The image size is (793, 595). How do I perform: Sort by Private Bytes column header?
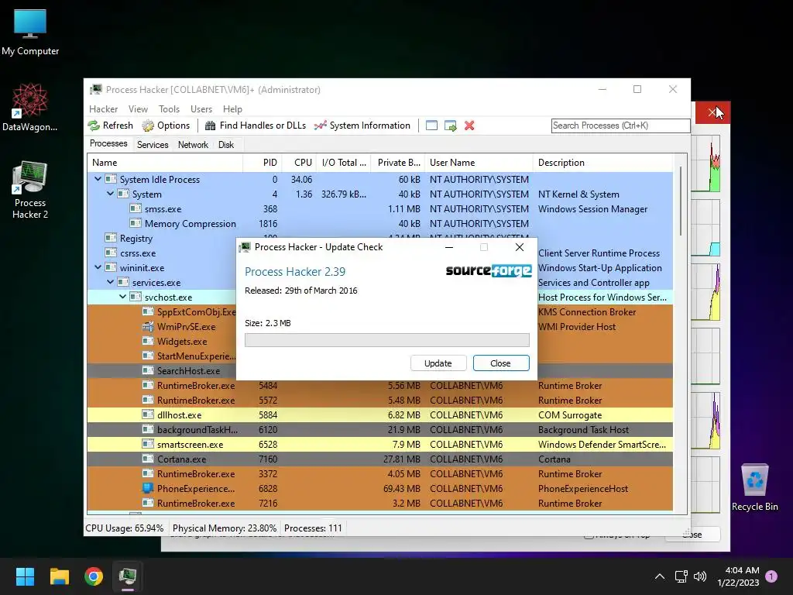point(398,163)
